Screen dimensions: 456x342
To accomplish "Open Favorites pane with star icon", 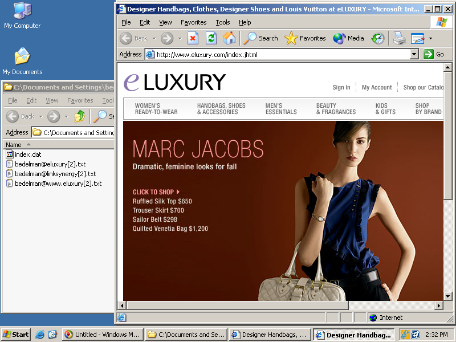I will click(305, 38).
